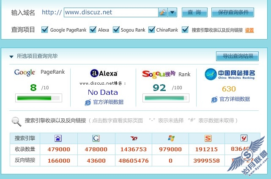Click the Yahoo search engine icon
The height and width of the screenshot is (179, 271).
(x=134, y=138)
